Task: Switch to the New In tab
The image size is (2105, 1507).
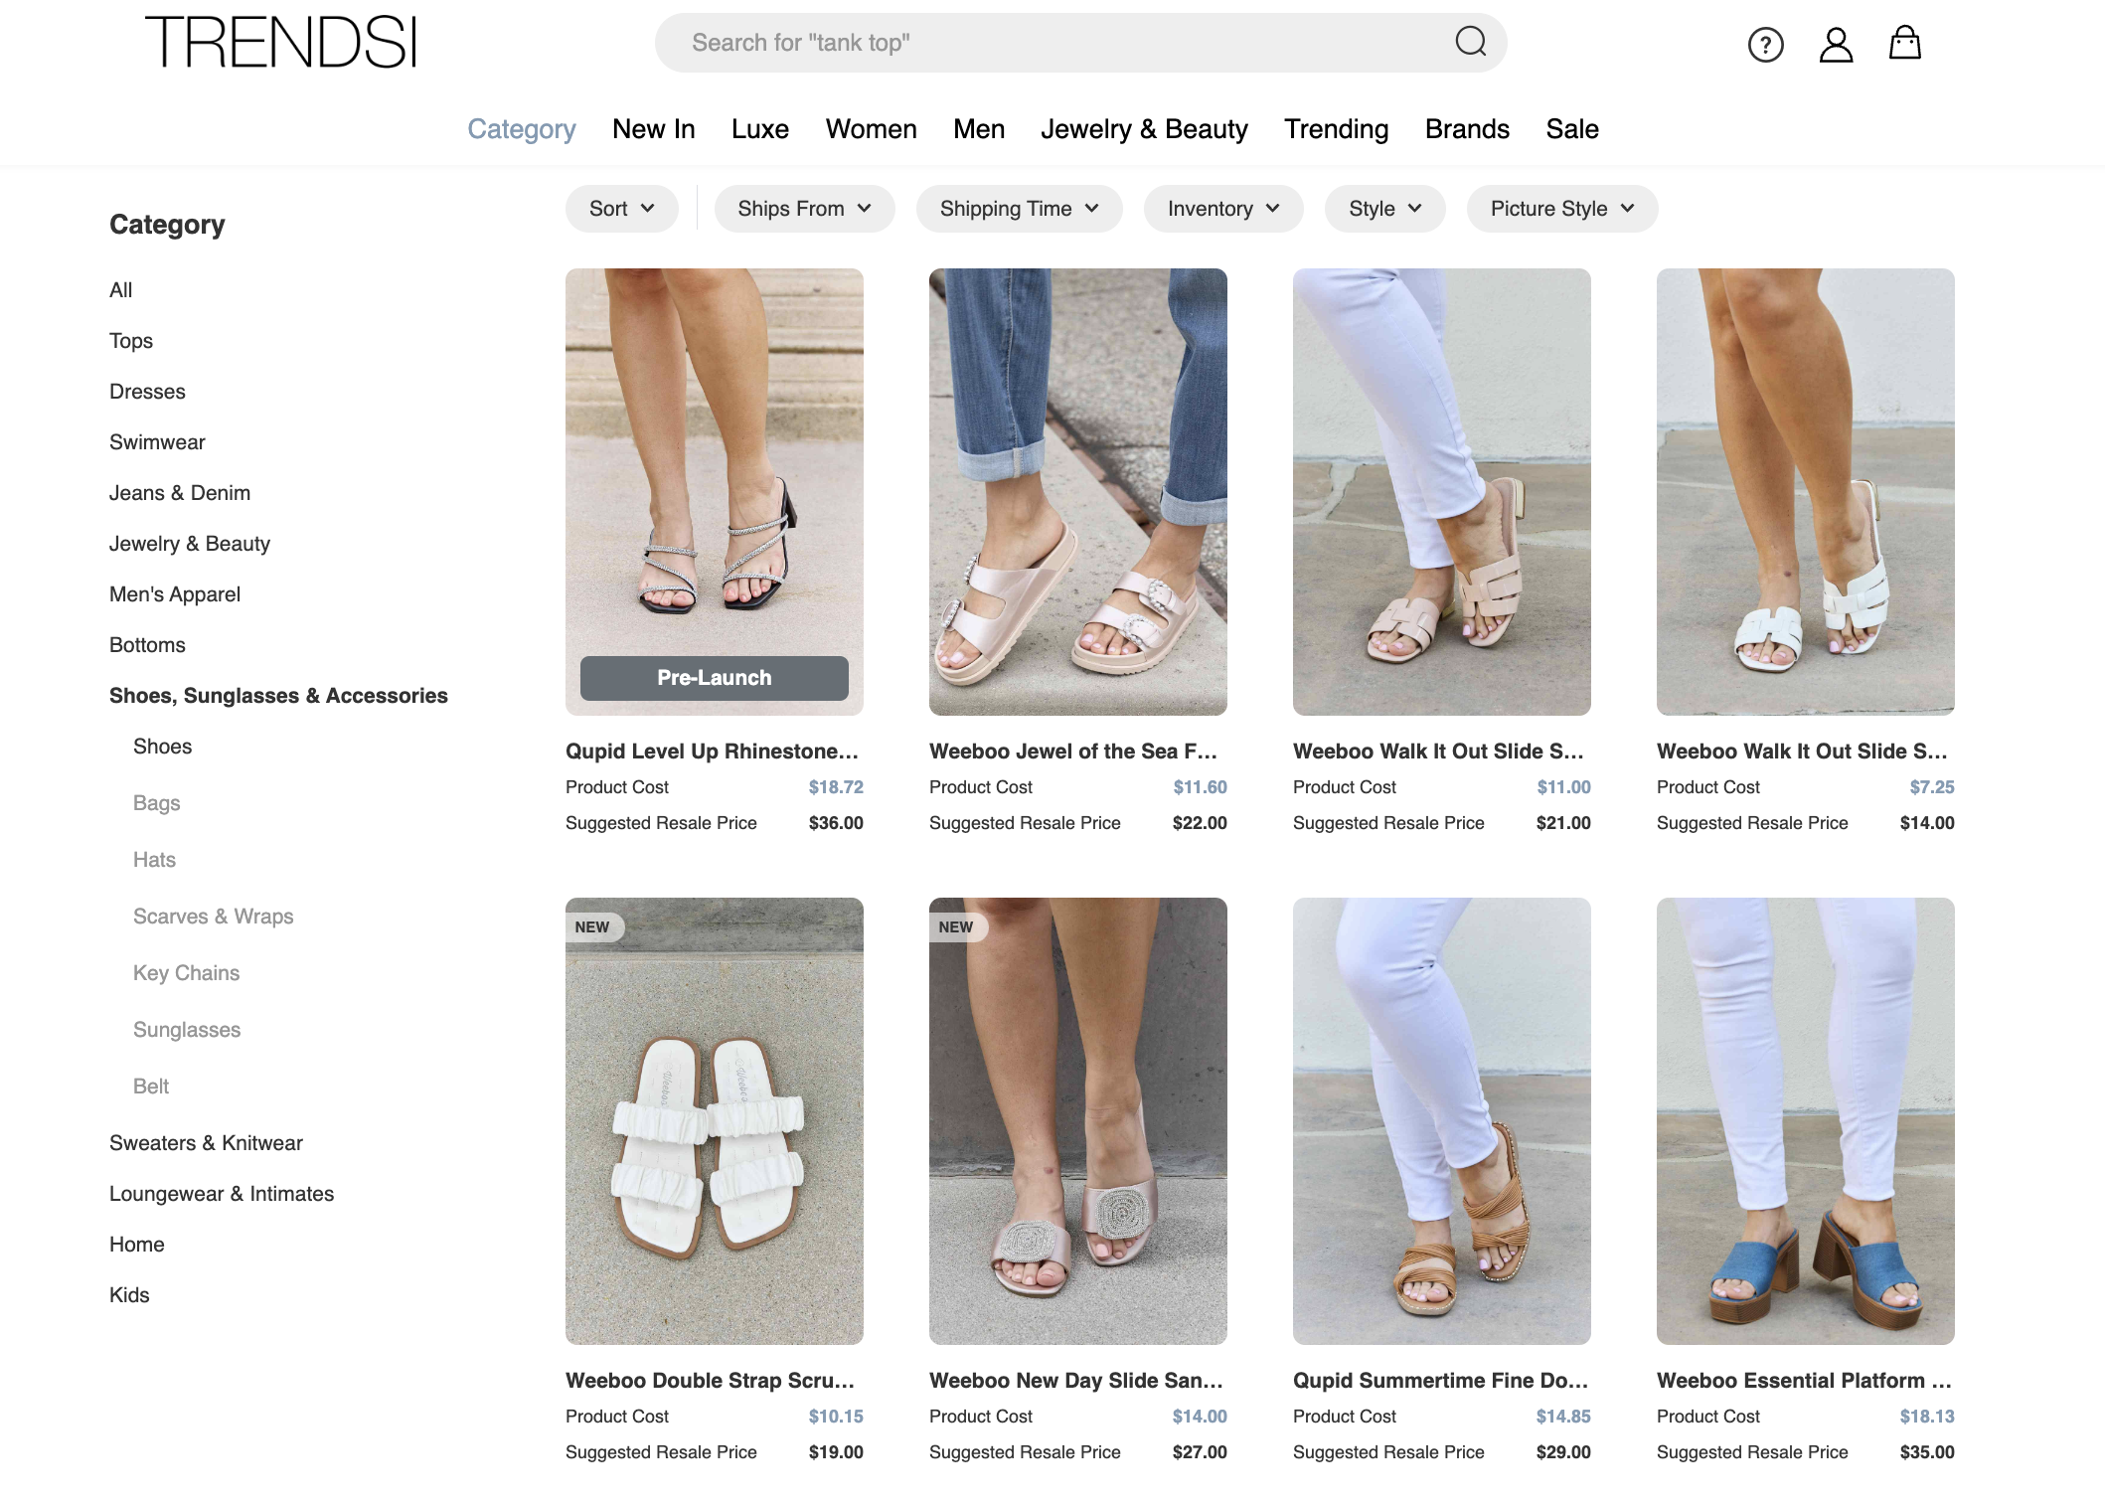Action: click(653, 128)
